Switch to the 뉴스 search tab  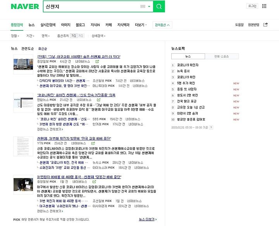click(x=31, y=25)
